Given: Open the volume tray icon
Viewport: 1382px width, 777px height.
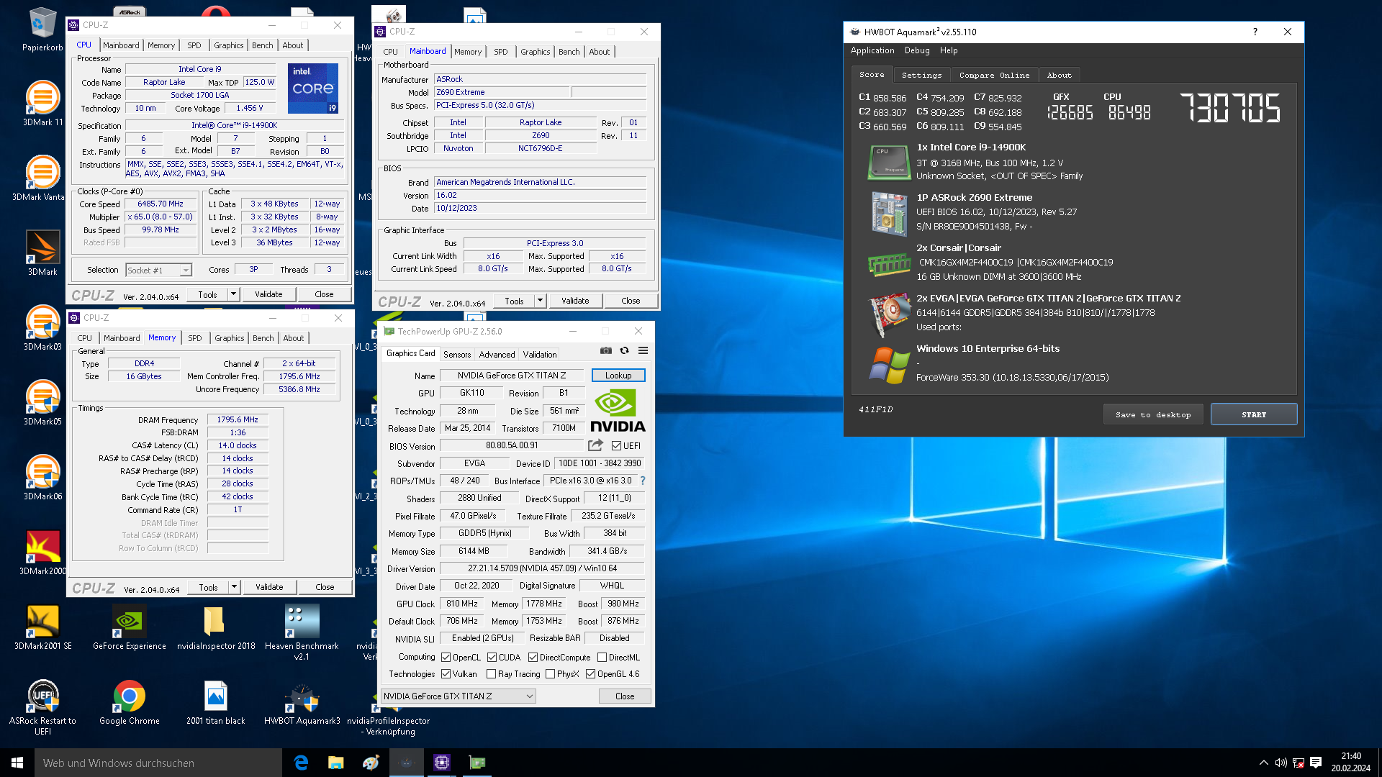Looking at the screenshot, I should click(1281, 763).
